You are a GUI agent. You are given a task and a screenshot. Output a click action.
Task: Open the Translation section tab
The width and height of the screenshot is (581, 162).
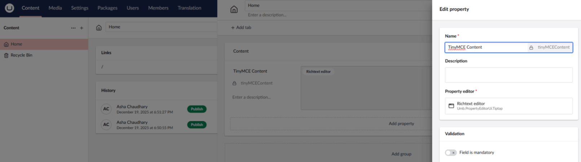189,8
